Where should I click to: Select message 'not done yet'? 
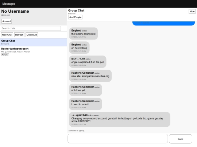point(85,90)
